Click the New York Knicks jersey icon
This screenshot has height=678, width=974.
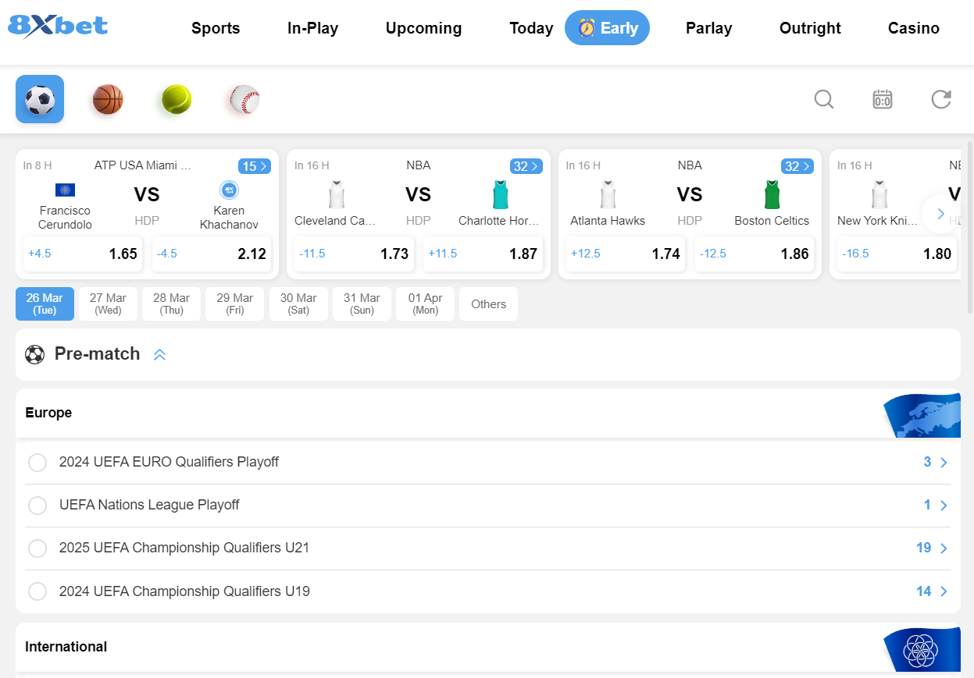point(879,194)
